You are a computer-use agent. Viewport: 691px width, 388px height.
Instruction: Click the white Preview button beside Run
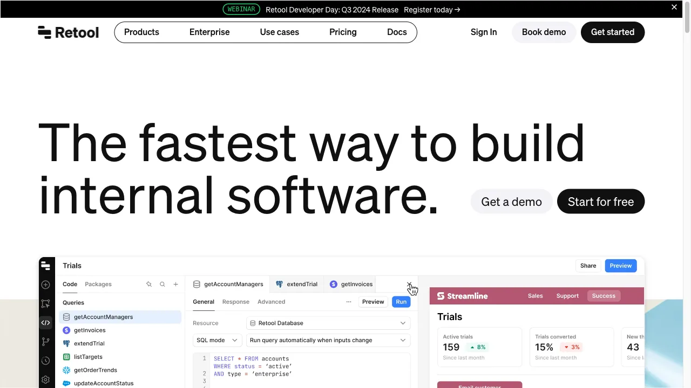click(x=373, y=302)
